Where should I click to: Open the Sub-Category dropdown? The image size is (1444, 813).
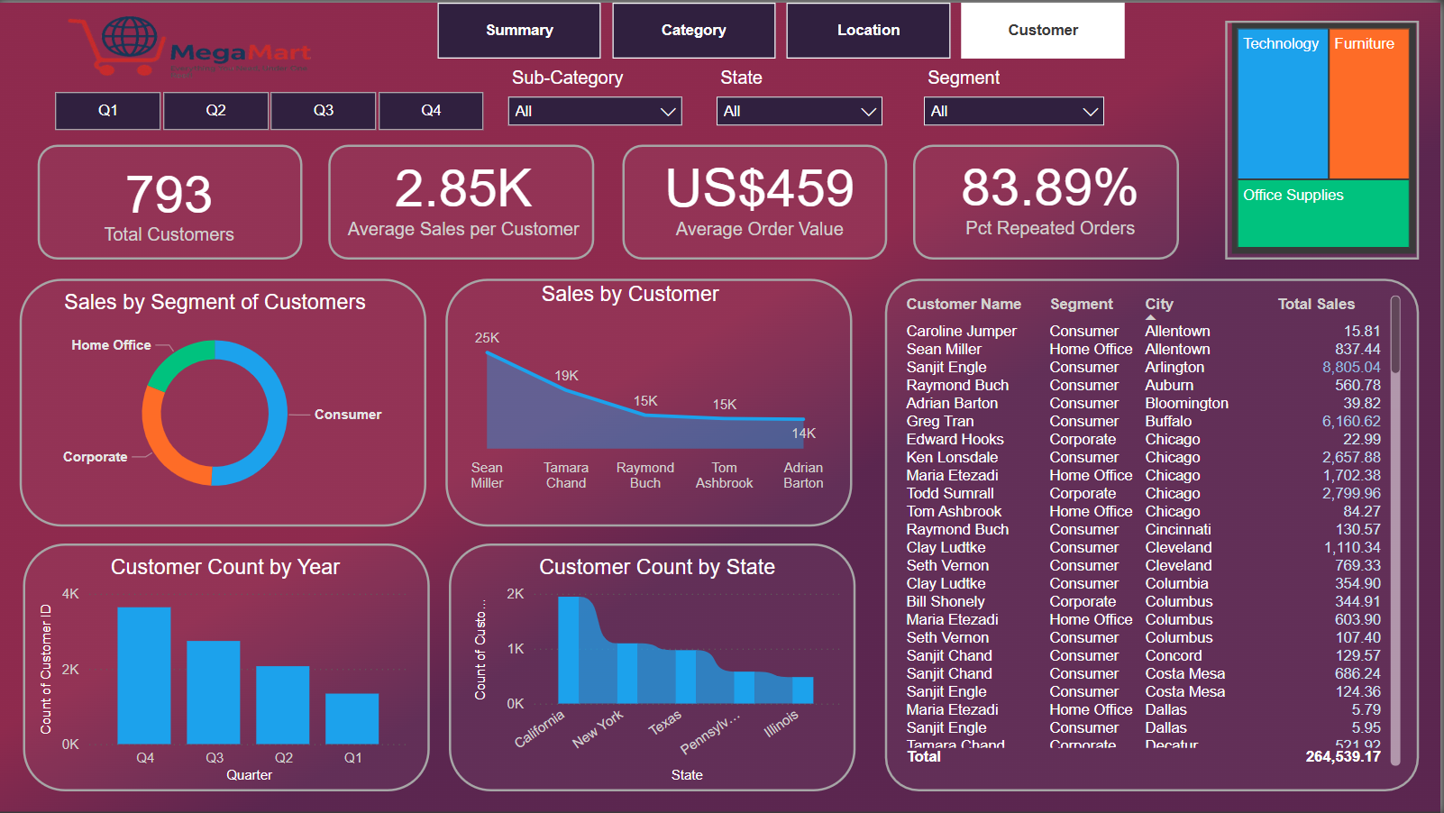click(x=594, y=111)
